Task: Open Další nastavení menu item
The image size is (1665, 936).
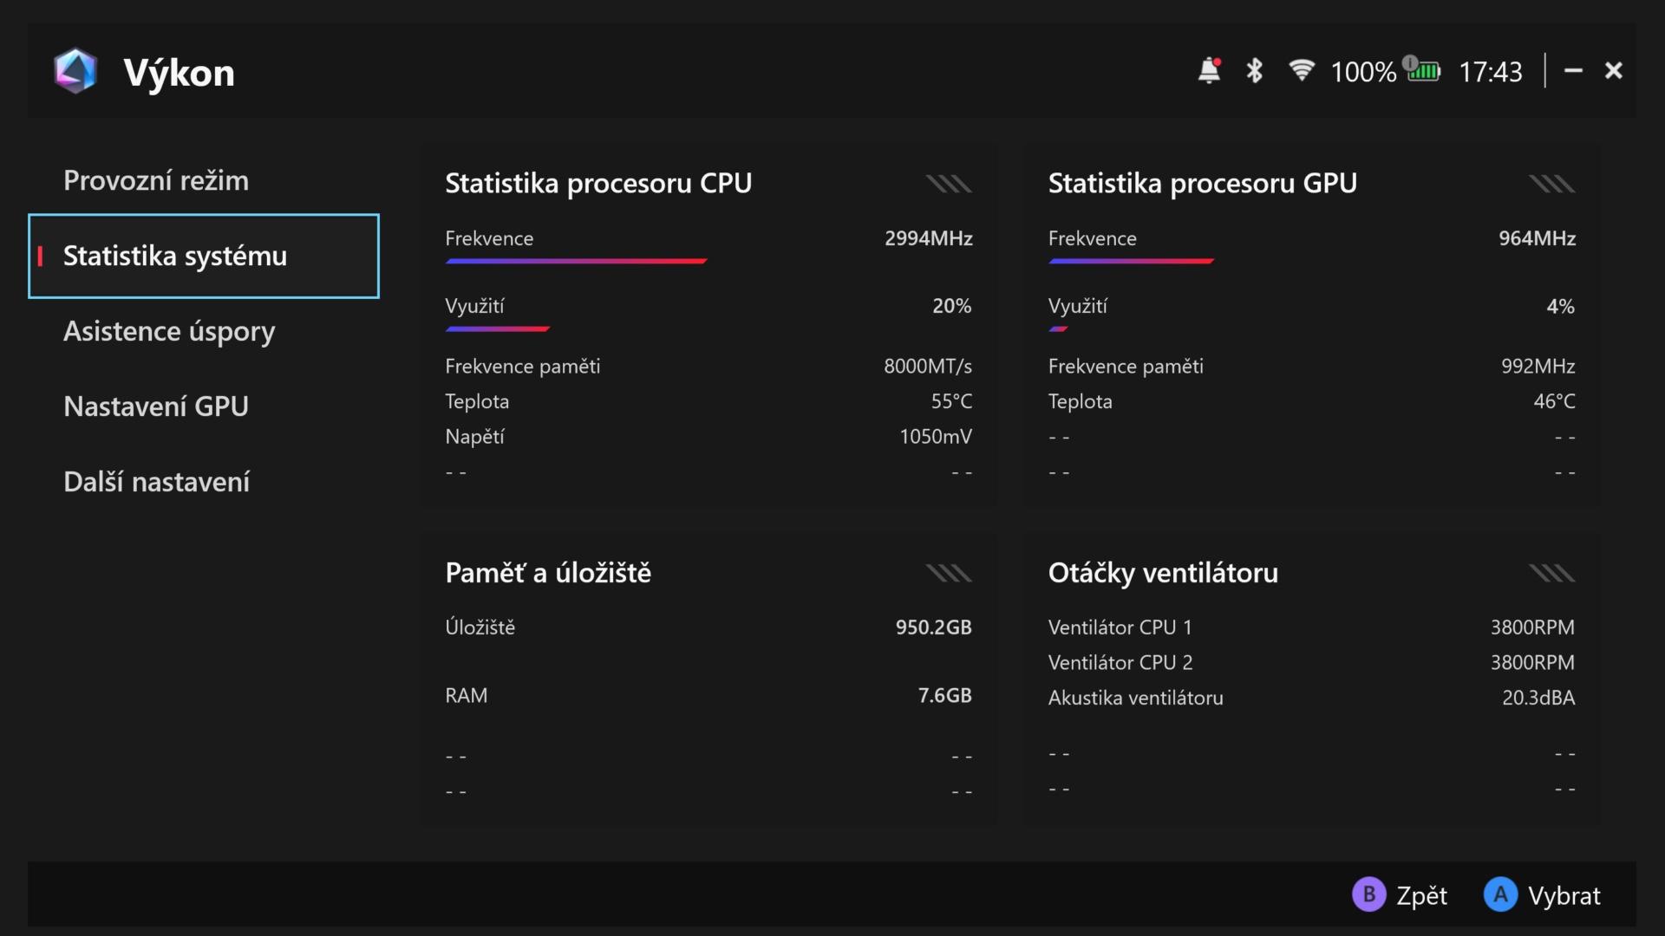Action: tap(156, 482)
